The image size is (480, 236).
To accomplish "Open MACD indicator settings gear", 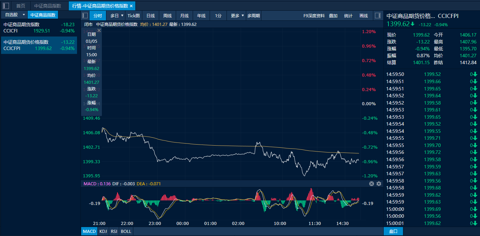I will [379, 184].
